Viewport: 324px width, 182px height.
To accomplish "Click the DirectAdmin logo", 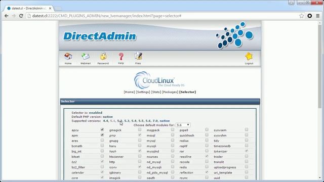I will [100, 36].
